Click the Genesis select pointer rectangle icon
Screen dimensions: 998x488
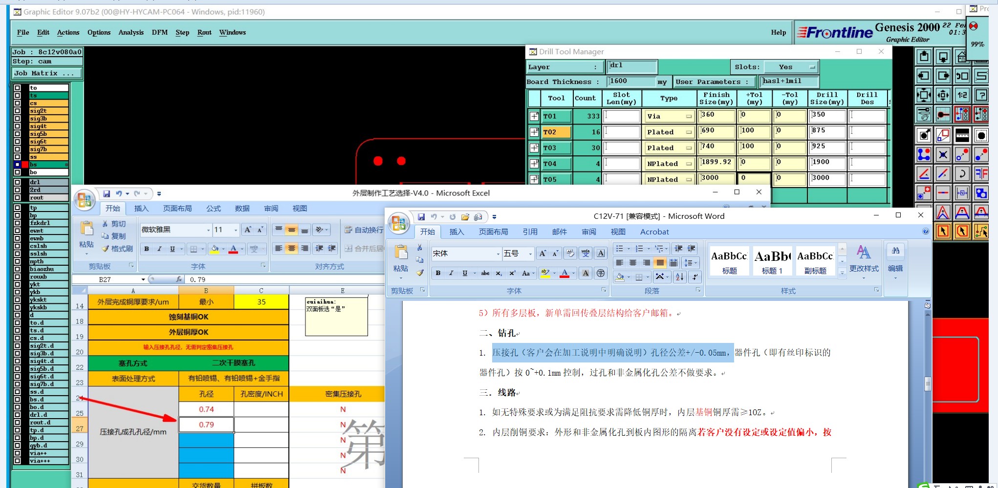(943, 231)
